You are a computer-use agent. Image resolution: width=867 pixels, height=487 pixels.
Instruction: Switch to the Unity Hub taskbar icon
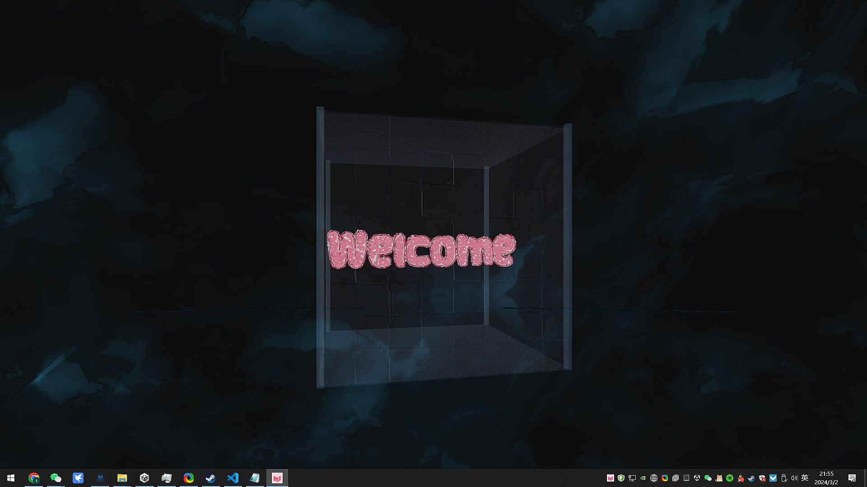pos(144,478)
